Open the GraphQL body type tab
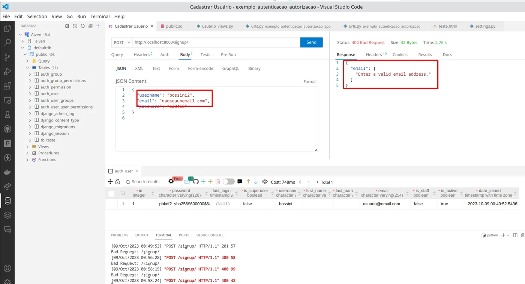The height and width of the screenshot is (284, 525). (231, 69)
